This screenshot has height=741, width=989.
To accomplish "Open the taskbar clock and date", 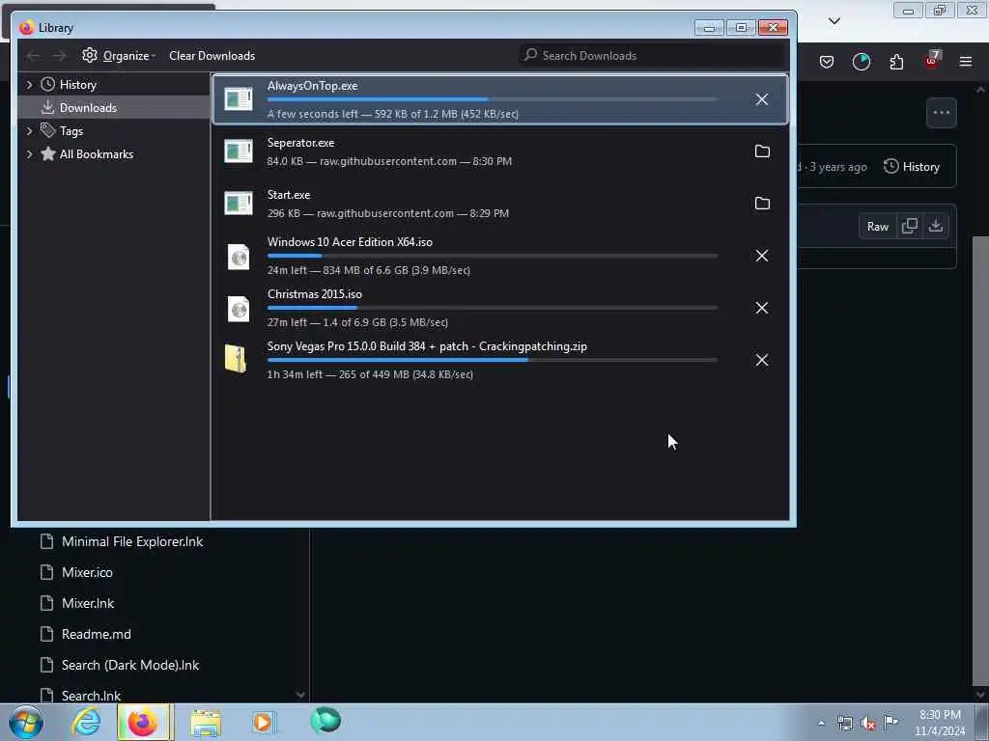I will click(940, 723).
